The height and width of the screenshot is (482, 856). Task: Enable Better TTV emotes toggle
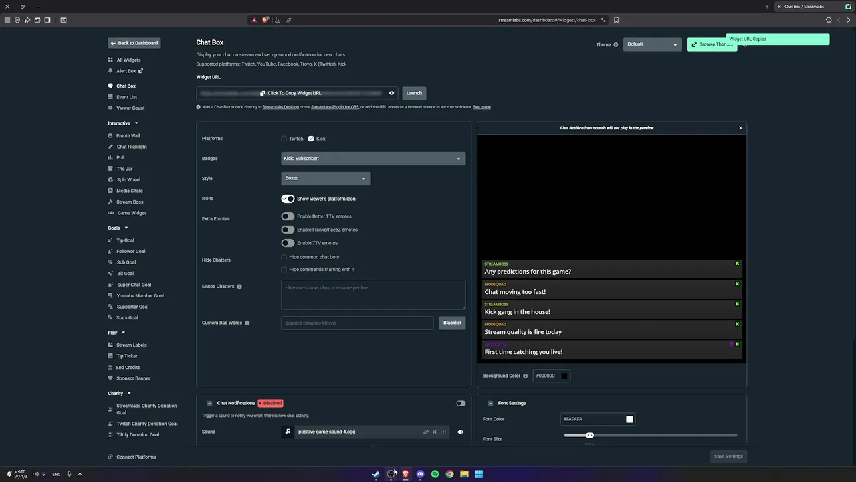288,216
